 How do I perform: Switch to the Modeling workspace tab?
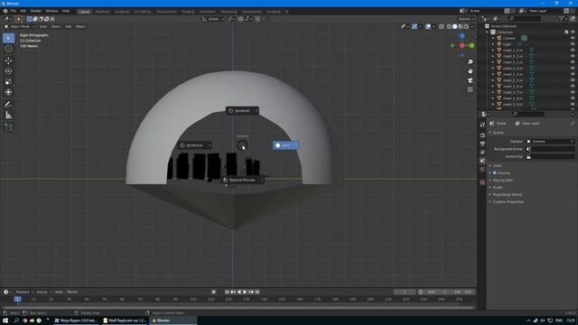coord(102,12)
